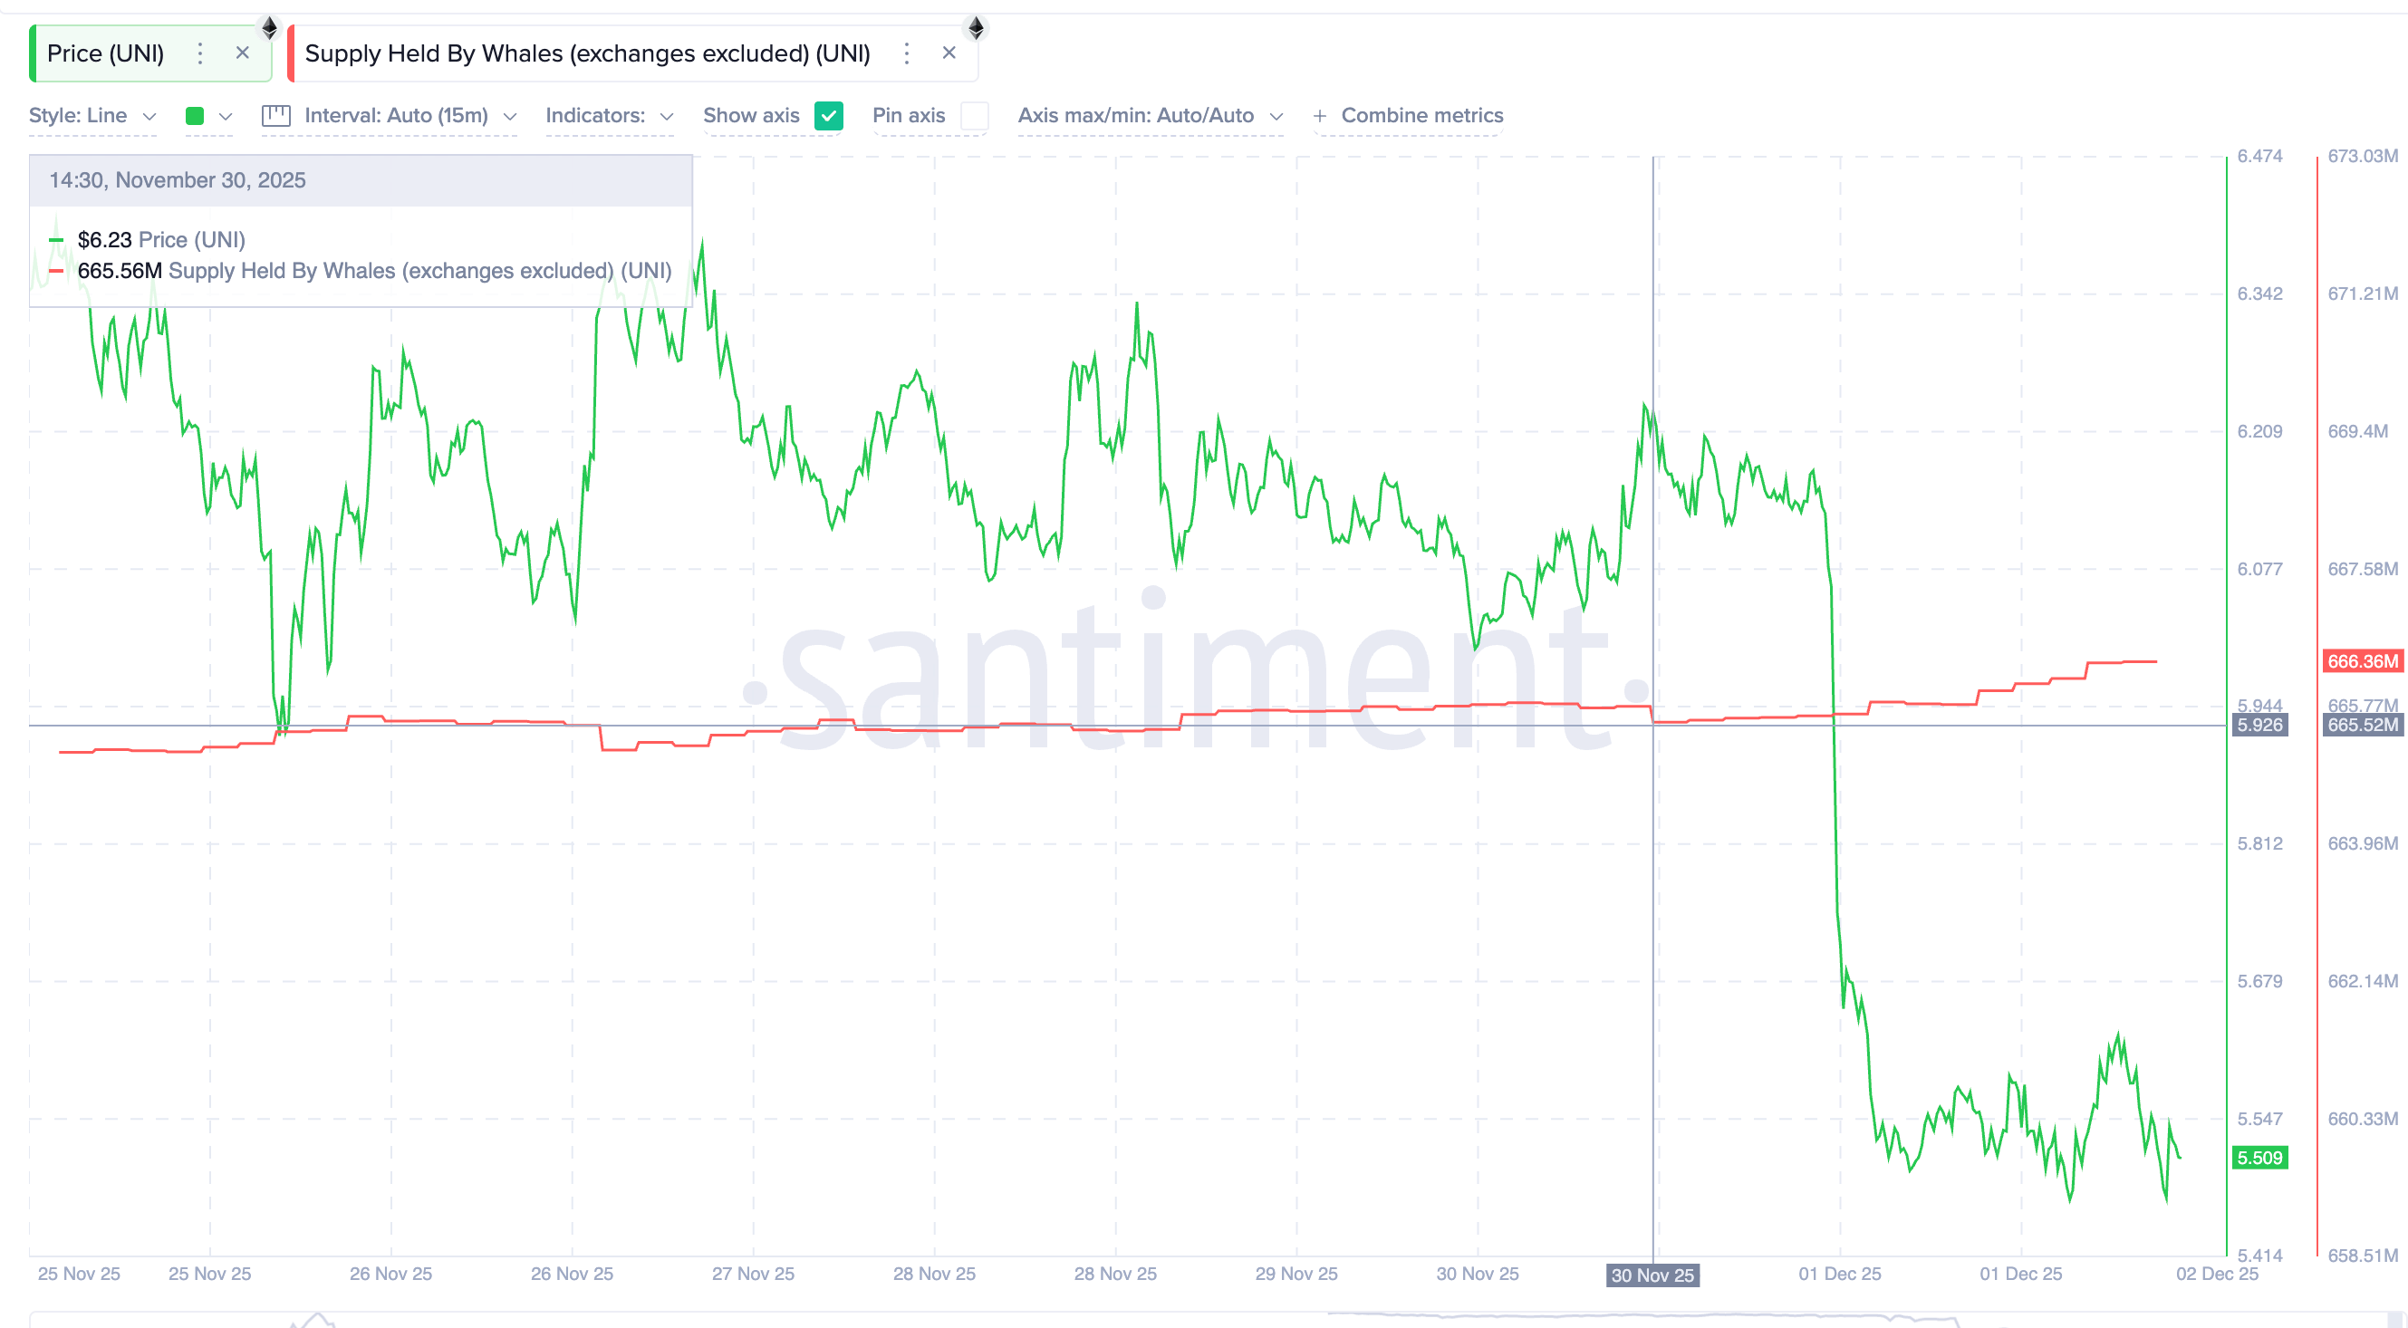Open the Axis max/min Auto/Auto dropdown
Screen dimensions: 2408x1328
[x=1150, y=115]
